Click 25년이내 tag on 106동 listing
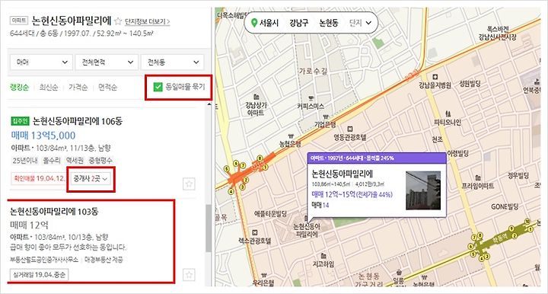The height and width of the screenshot is (294, 548). pos(25,161)
